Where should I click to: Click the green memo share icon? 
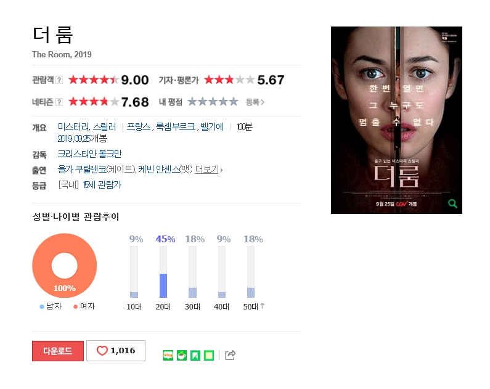209,355
